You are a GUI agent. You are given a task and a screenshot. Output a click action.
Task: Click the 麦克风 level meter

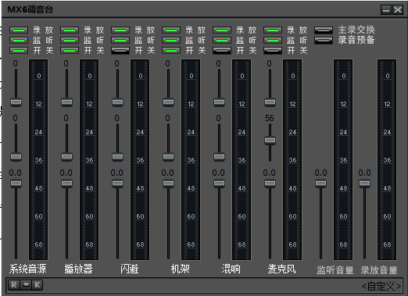point(292,159)
